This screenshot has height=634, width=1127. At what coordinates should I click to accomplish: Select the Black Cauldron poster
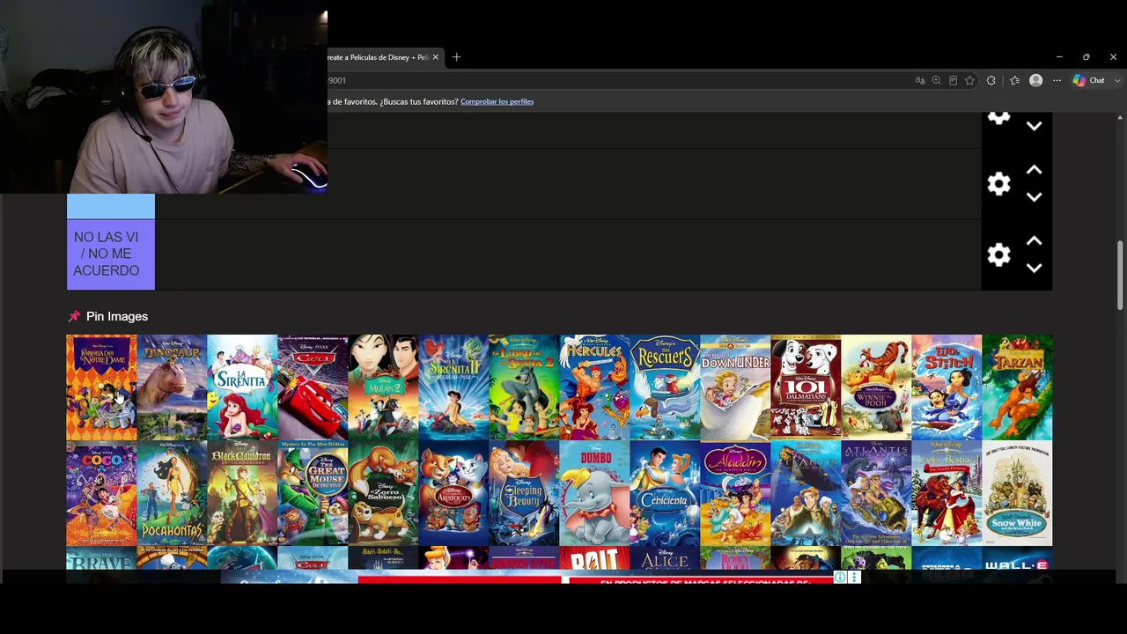pos(242,493)
